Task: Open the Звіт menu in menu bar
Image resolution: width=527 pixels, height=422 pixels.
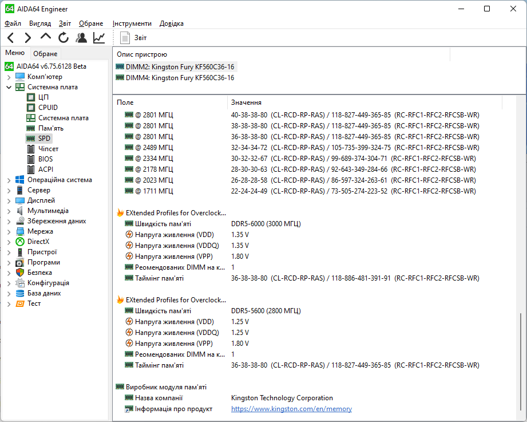Action: [x=65, y=23]
